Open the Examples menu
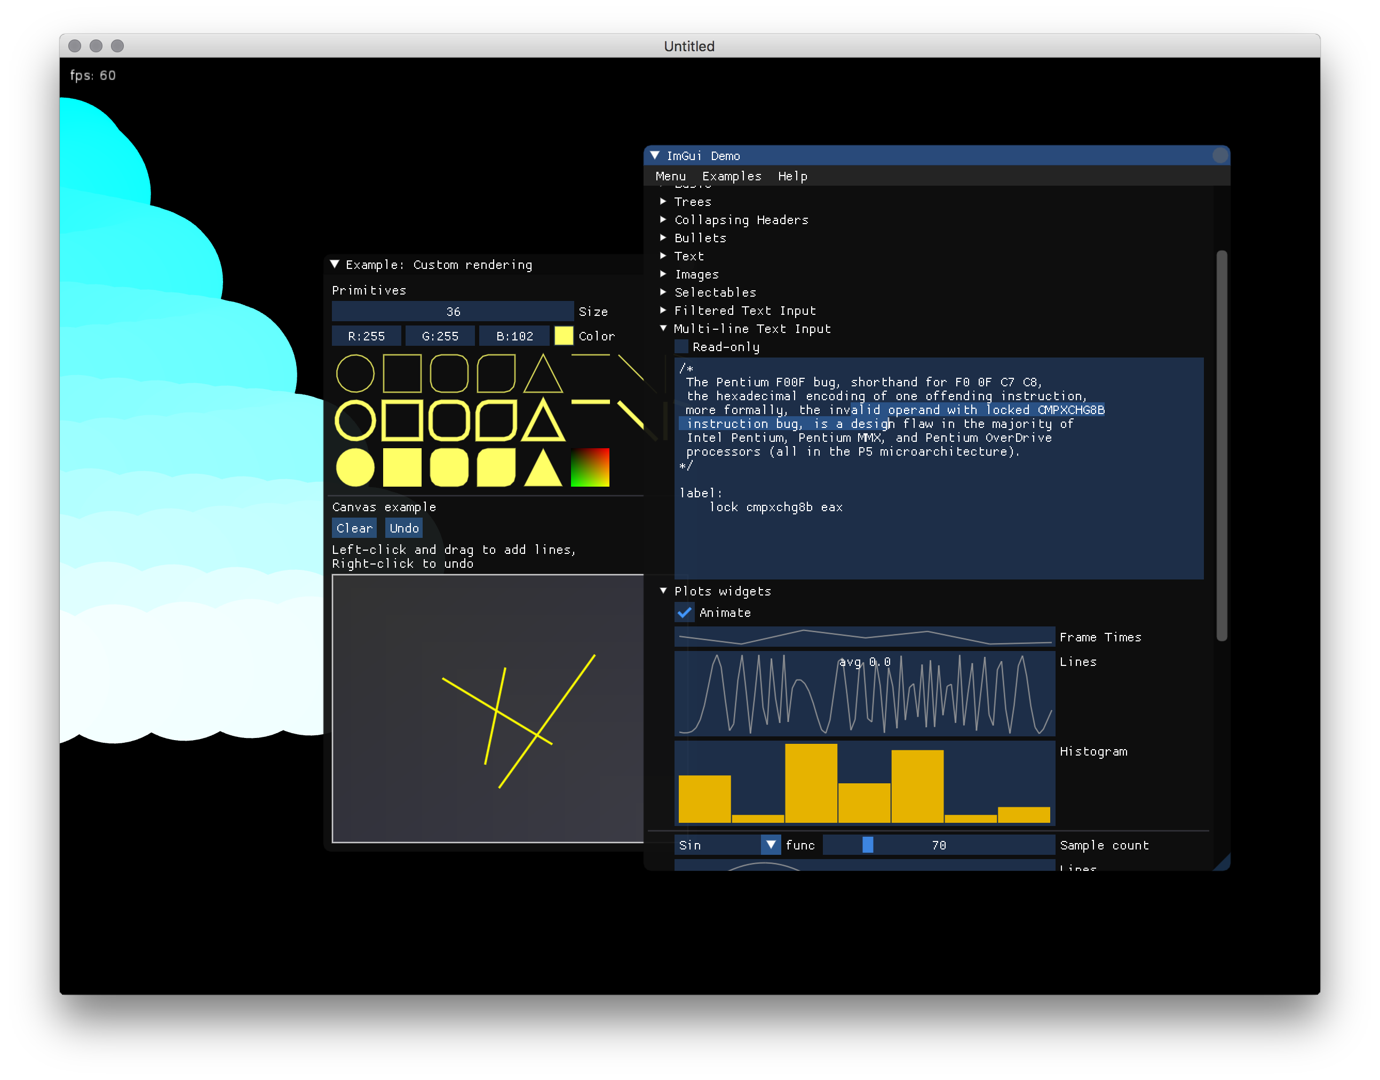Screen dimensions: 1380x1080 tap(733, 176)
